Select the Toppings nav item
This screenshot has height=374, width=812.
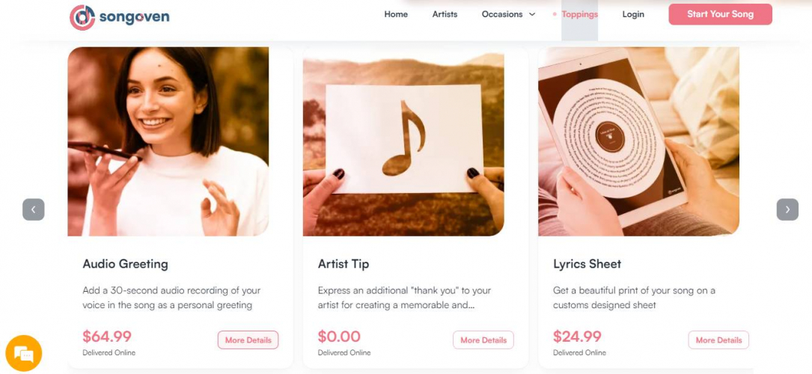tap(579, 14)
